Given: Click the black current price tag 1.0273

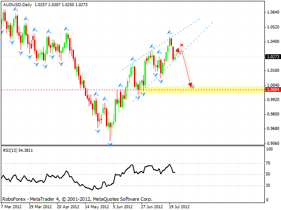Looking at the screenshot, I should [x=273, y=57].
